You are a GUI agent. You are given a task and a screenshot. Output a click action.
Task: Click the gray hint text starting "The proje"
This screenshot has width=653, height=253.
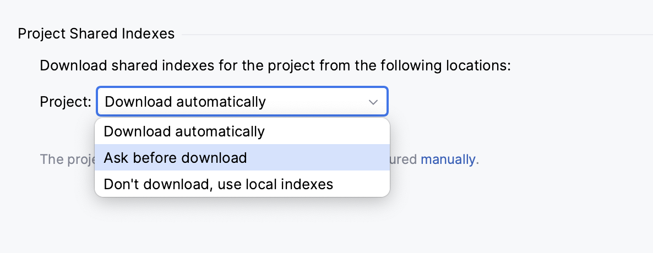point(67,159)
